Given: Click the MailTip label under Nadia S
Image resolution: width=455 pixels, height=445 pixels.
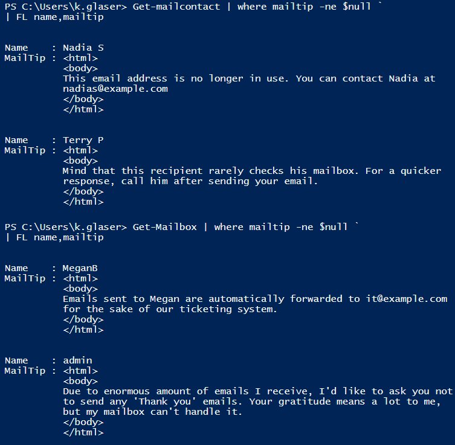Looking at the screenshot, I should (x=25, y=59).
